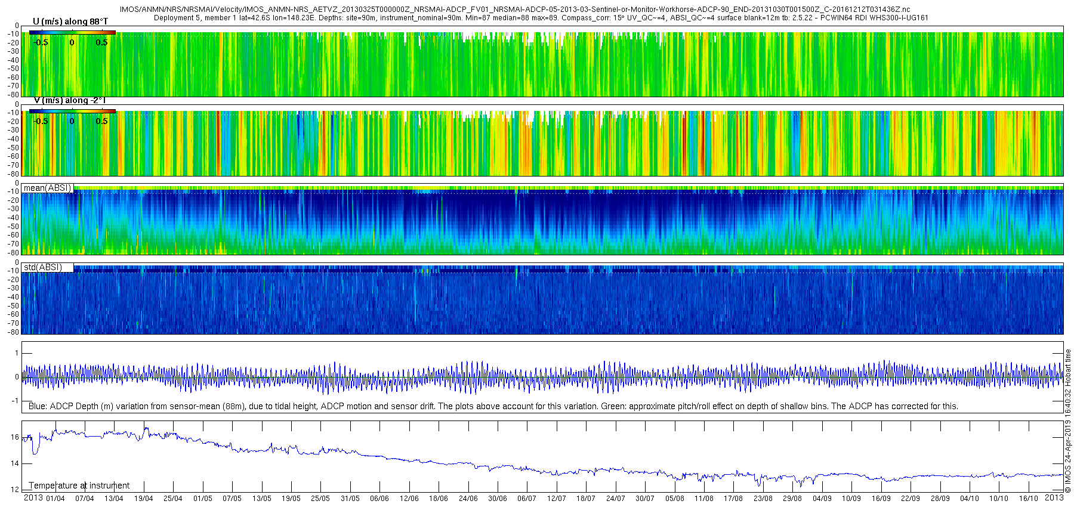Select the 'Deployment 5, member 1' subtitle line

(x=541, y=18)
